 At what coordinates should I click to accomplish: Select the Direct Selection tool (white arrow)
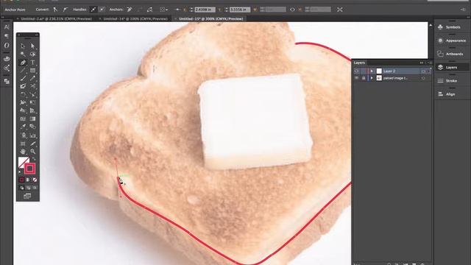click(32, 46)
